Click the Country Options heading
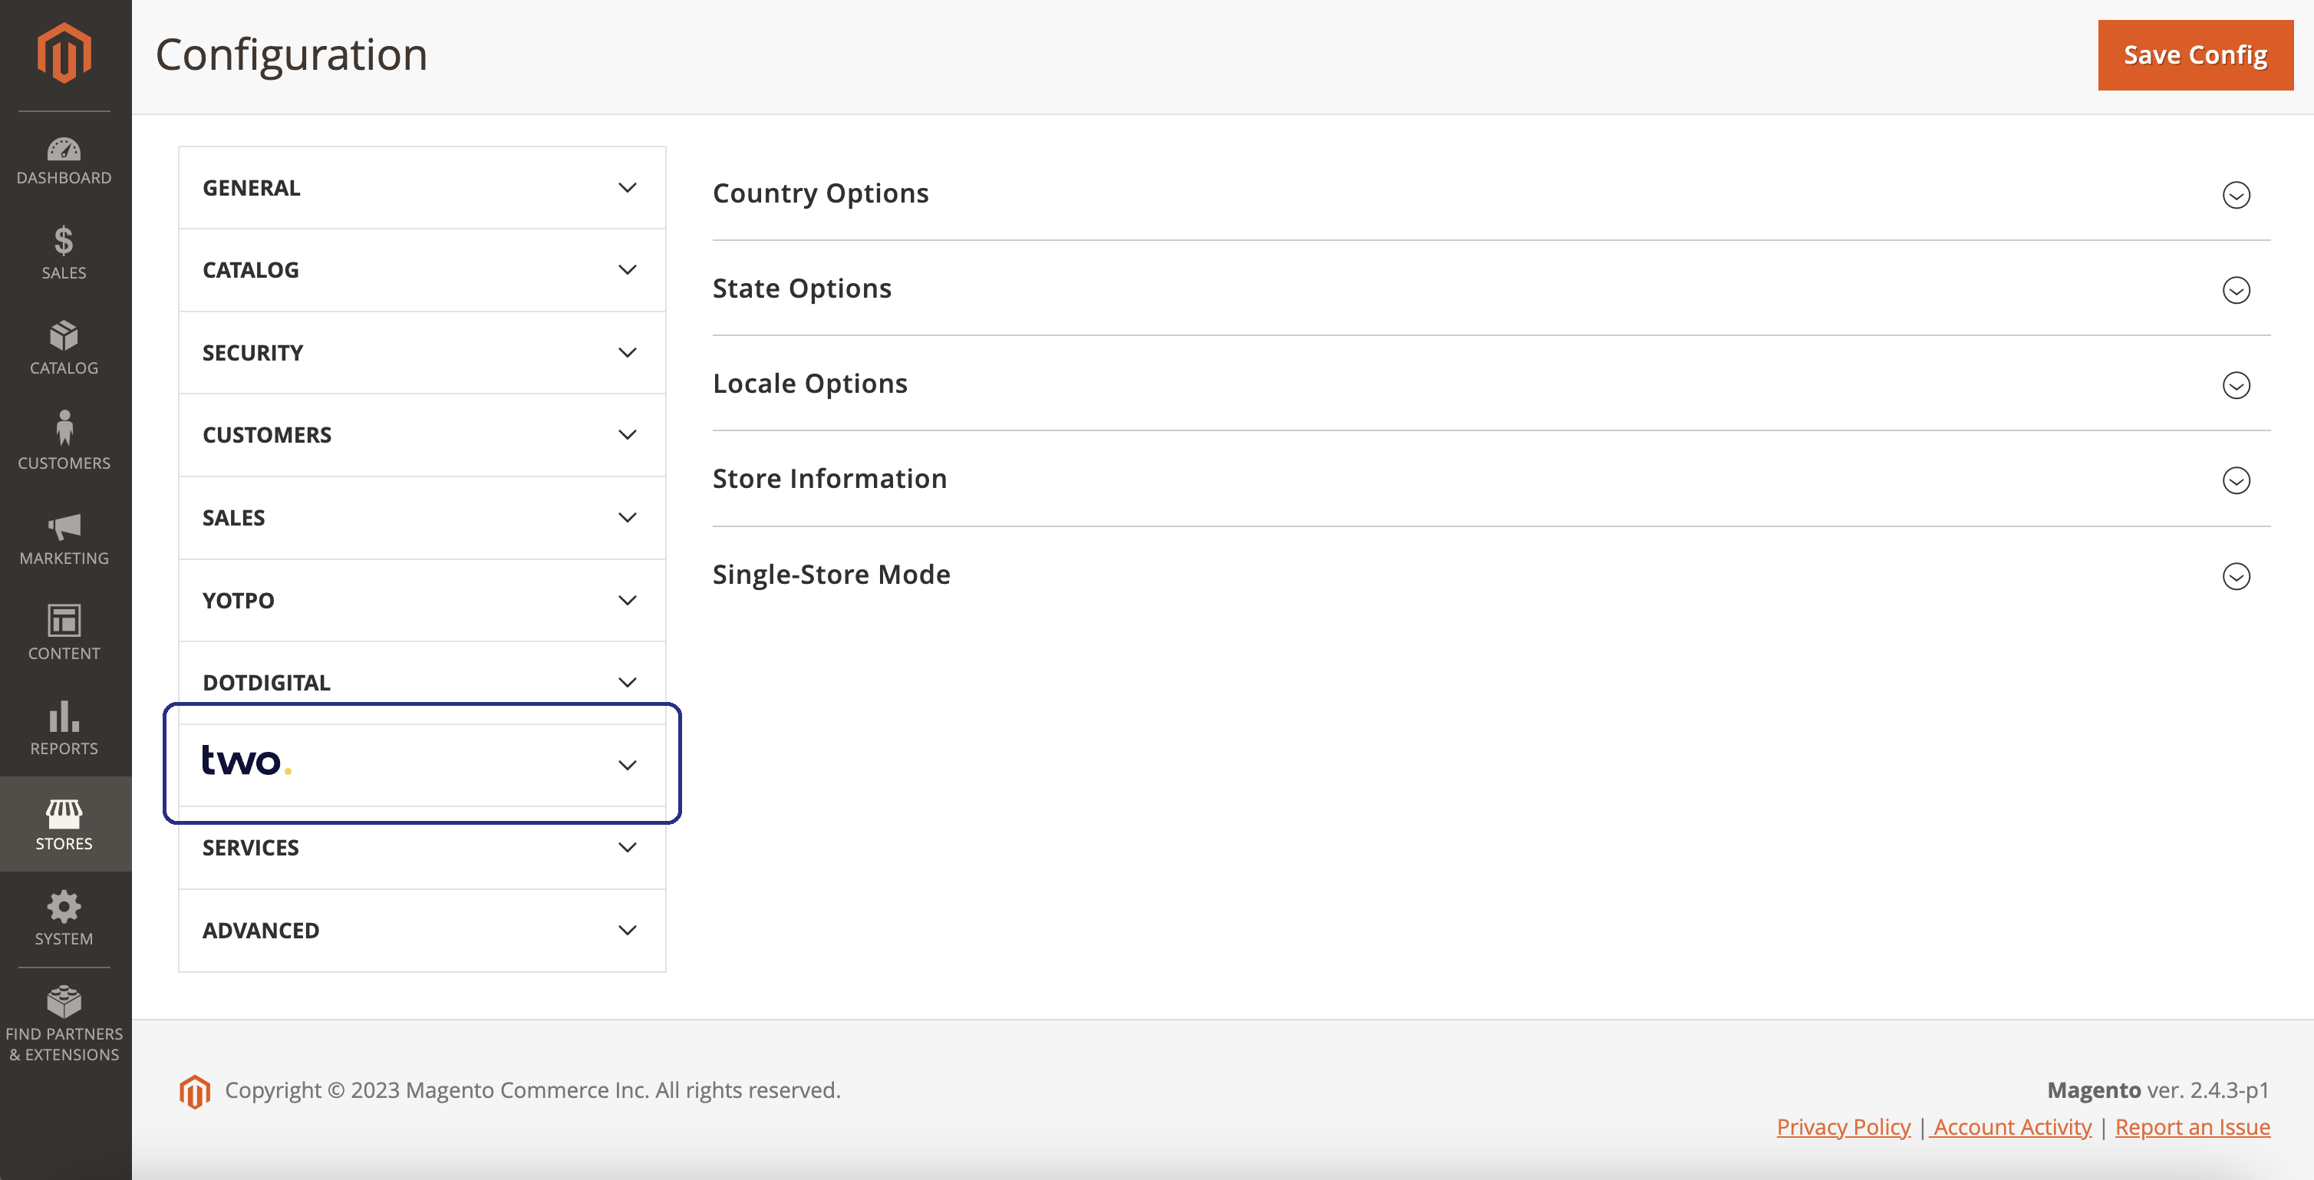Screen dimensions: 2314x1180 [820, 193]
